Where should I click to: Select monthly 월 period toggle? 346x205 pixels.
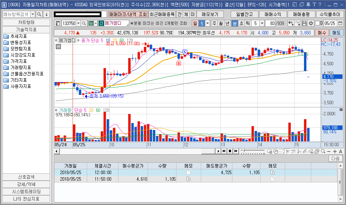pyautogui.click(x=221, y=23)
